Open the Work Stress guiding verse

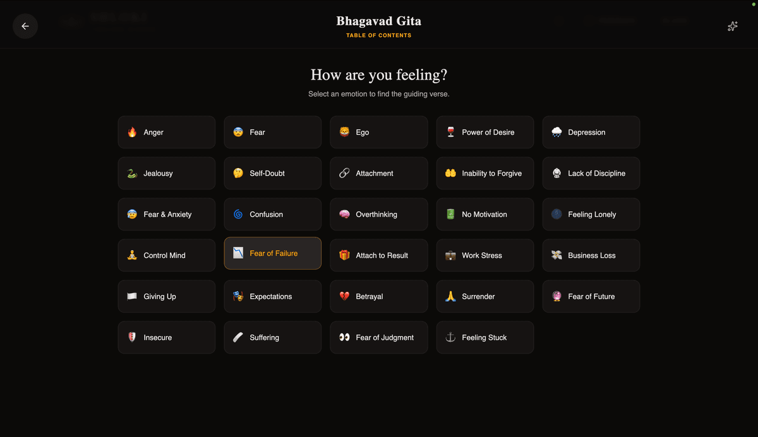point(484,256)
